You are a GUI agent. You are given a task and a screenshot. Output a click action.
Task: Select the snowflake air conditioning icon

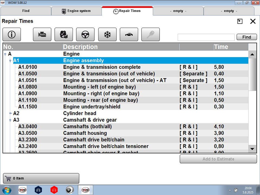(107, 34)
